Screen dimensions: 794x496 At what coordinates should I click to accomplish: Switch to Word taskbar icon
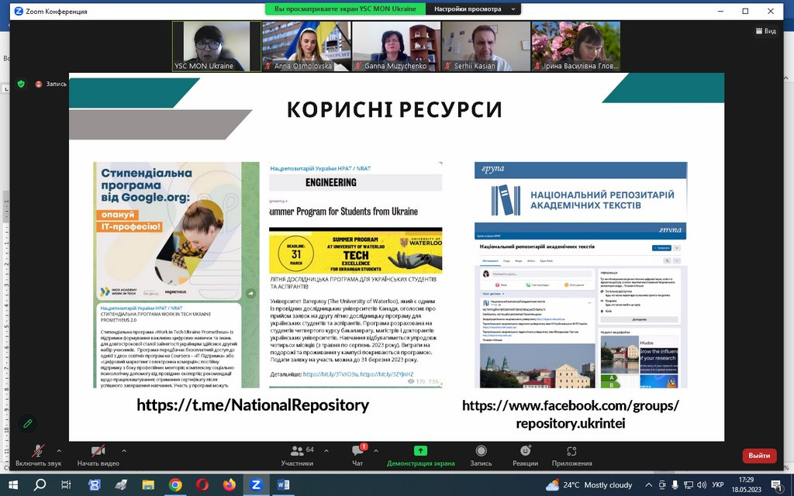click(x=283, y=485)
